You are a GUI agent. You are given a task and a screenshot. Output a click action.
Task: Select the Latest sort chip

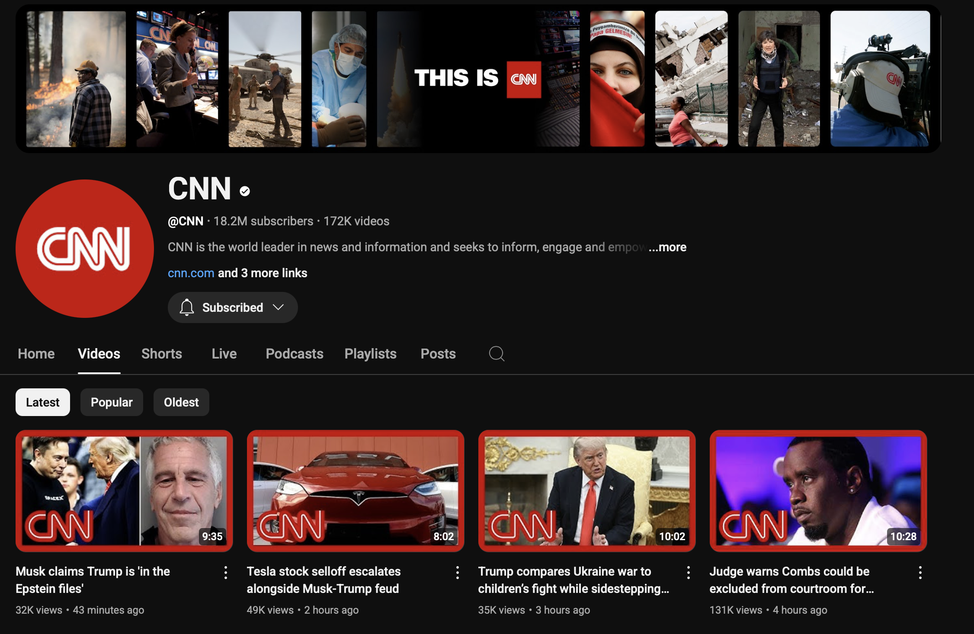(43, 402)
